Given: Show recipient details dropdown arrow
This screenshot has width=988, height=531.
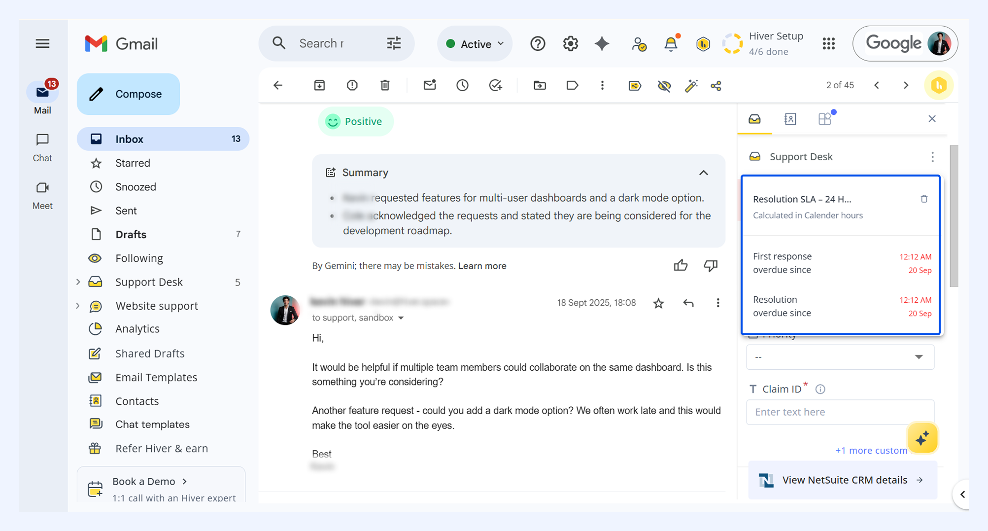Looking at the screenshot, I should coord(401,318).
